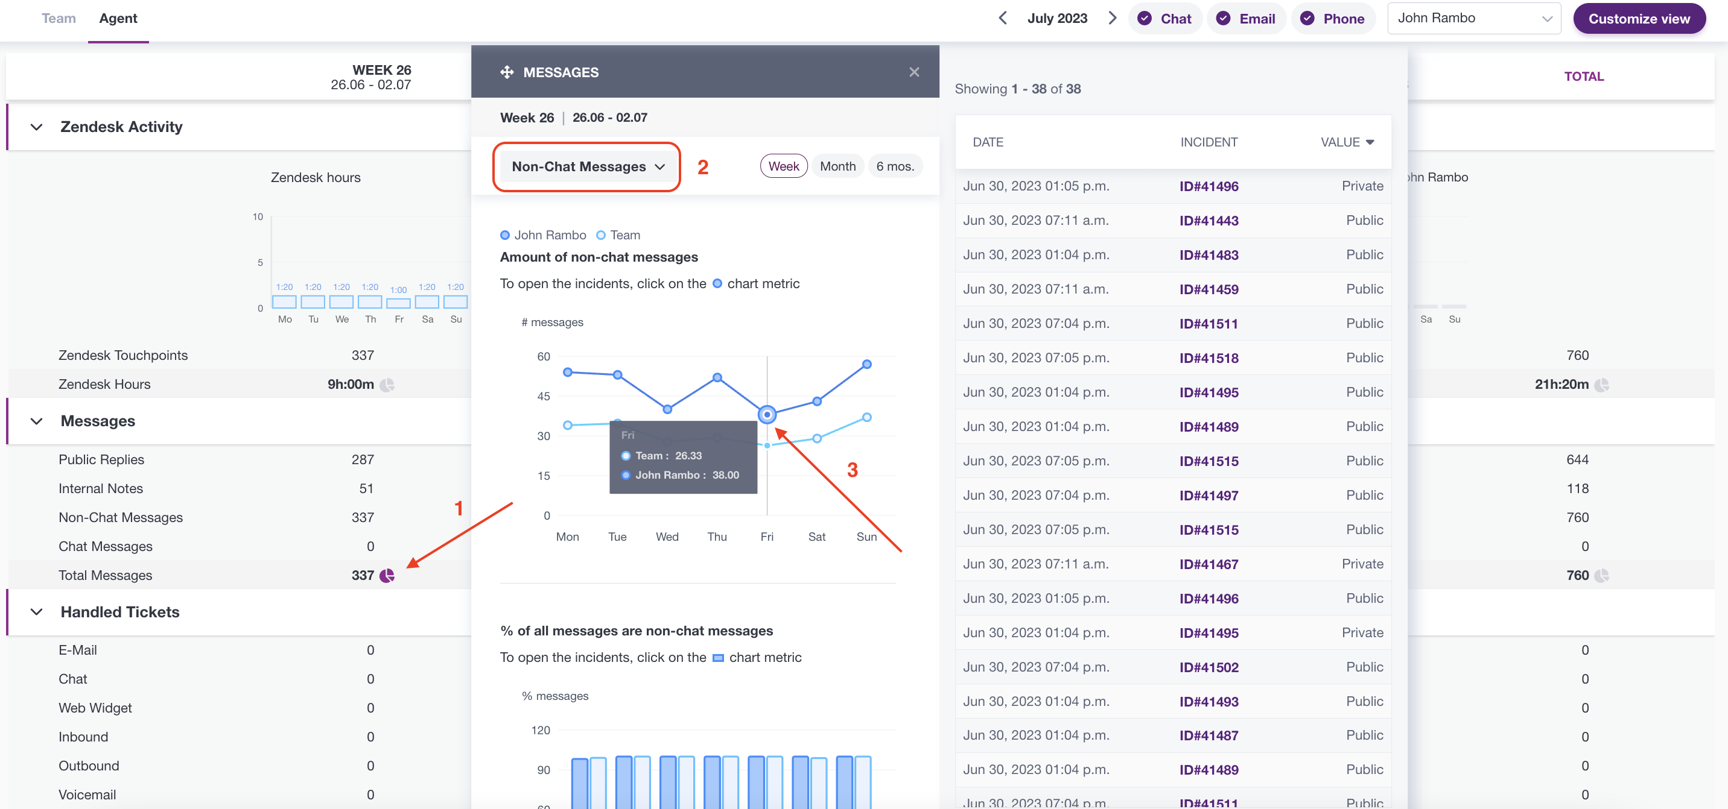This screenshot has width=1728, height=809.
Task: Go to next month arrow
Action: [1112, 18]
